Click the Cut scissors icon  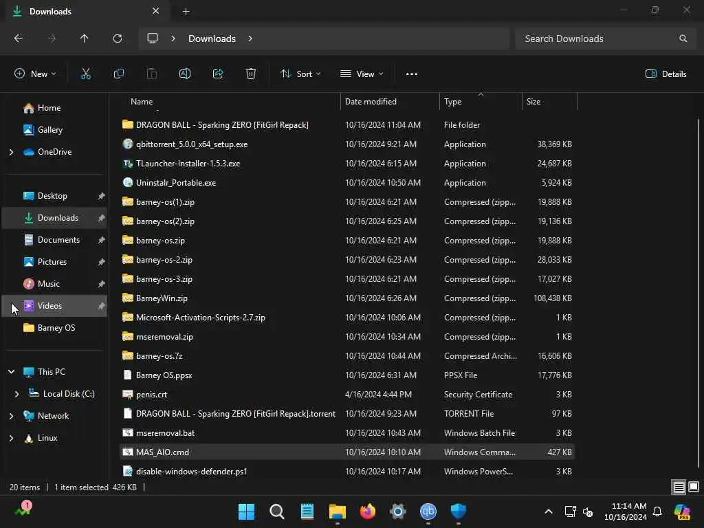point(85,74)
